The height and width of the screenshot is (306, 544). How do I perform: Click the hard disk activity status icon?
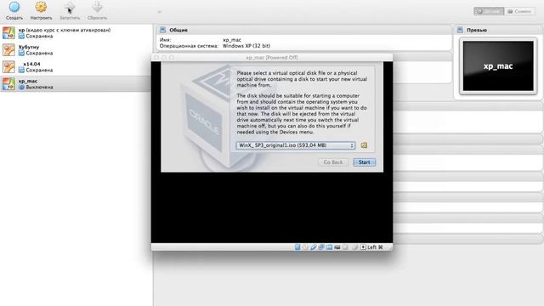tap(297, 247)
